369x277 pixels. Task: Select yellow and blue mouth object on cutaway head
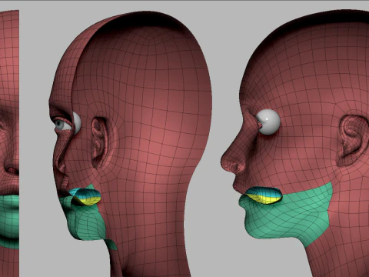(x=86, y=197)
